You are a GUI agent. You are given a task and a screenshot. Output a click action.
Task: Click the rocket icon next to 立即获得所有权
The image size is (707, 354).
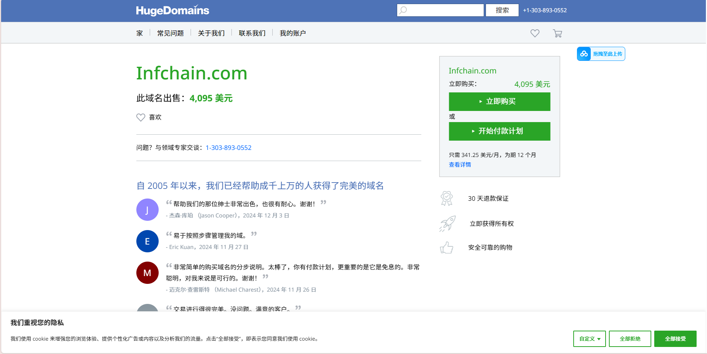pyautogui.click(x=448, y=223)
